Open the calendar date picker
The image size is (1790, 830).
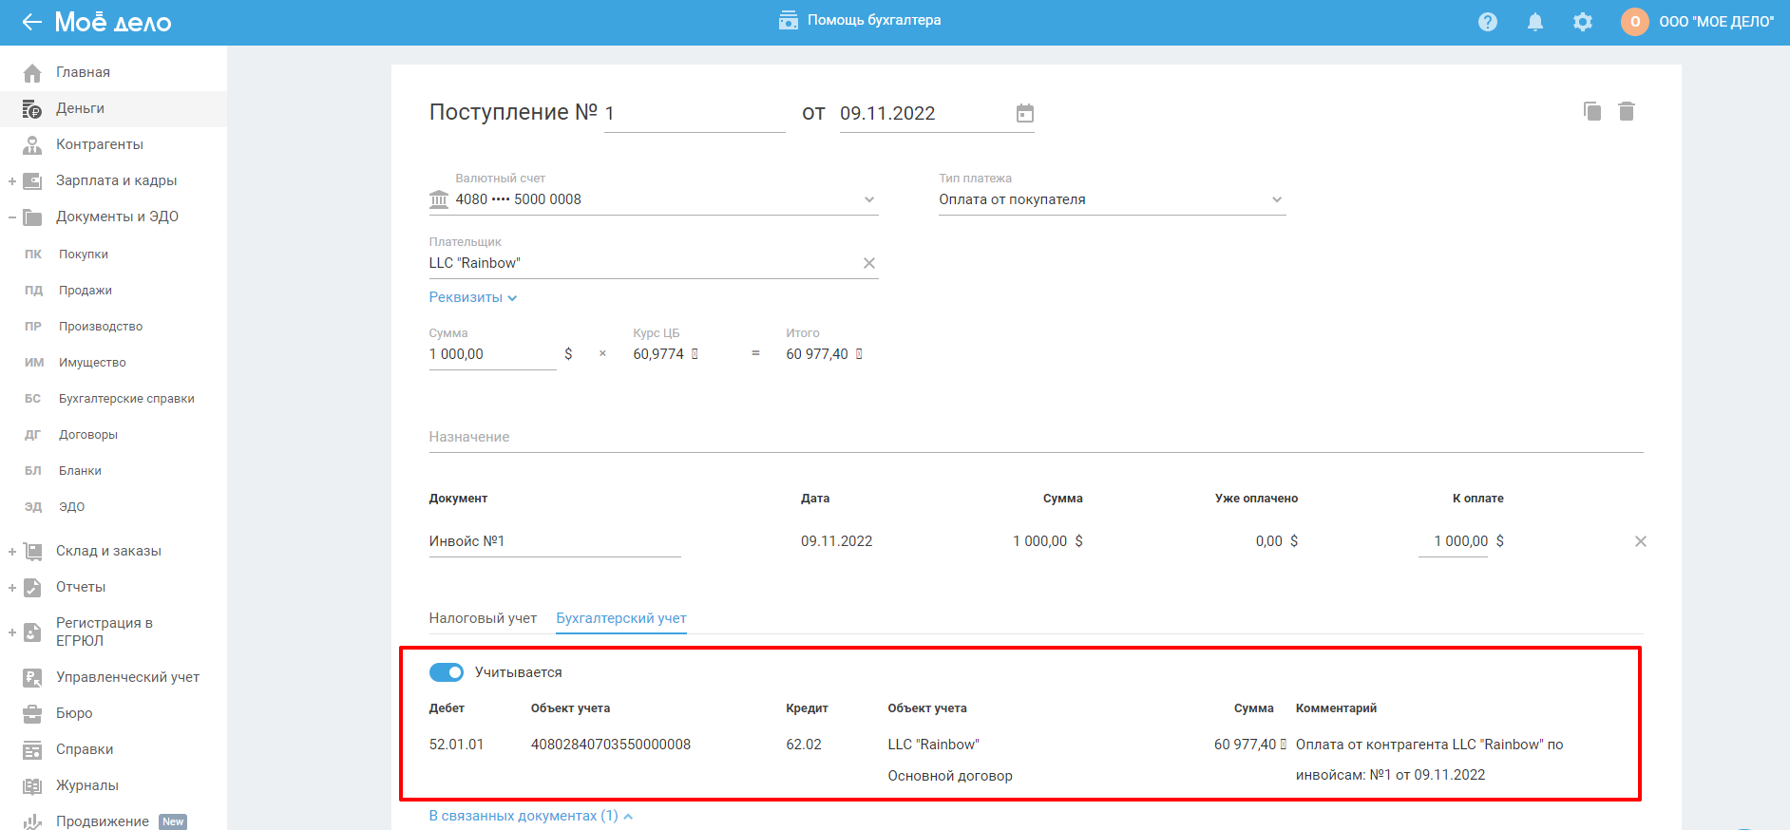point(1024,114)
